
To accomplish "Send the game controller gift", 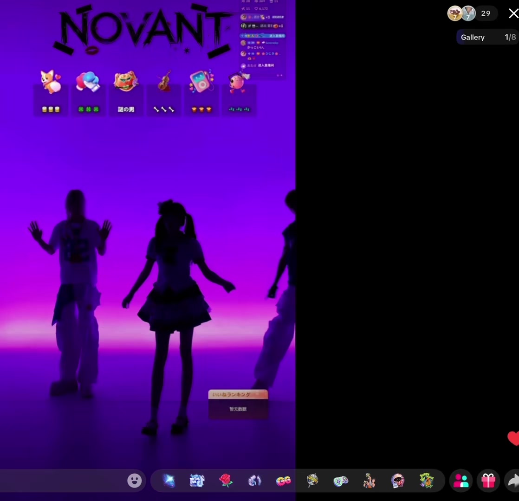I will point(341,481).
